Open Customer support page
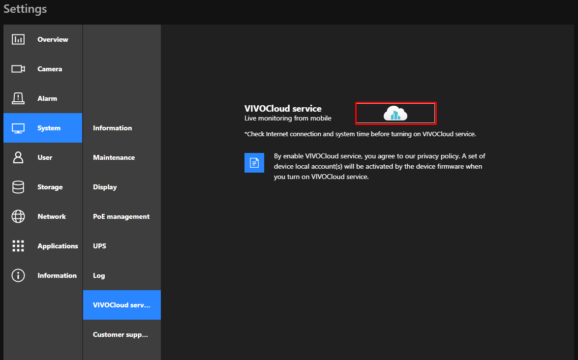Viewport: 578px width, 360px height. click(120, 334)
